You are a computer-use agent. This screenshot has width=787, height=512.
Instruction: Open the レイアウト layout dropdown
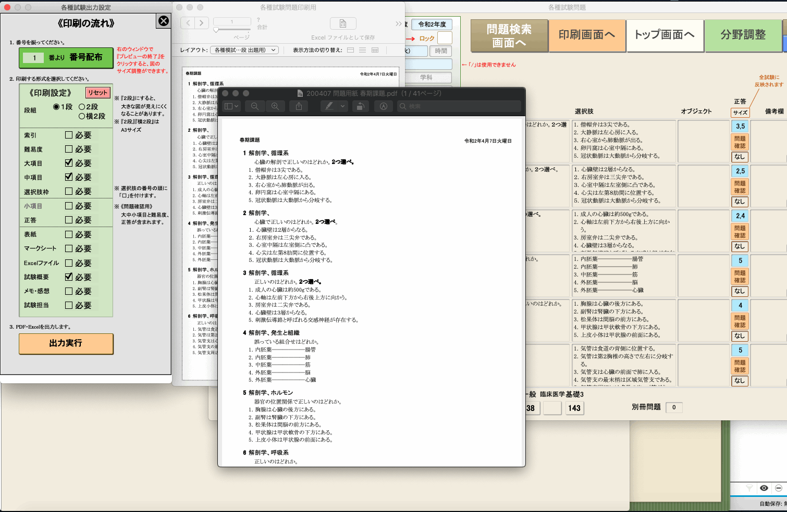click(x=244, y=50)
